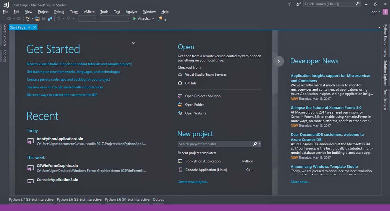This screenshot has height=211, width=390.
Task: Click the Navigate Backward toolbar arrow
Action: [9, 19]
